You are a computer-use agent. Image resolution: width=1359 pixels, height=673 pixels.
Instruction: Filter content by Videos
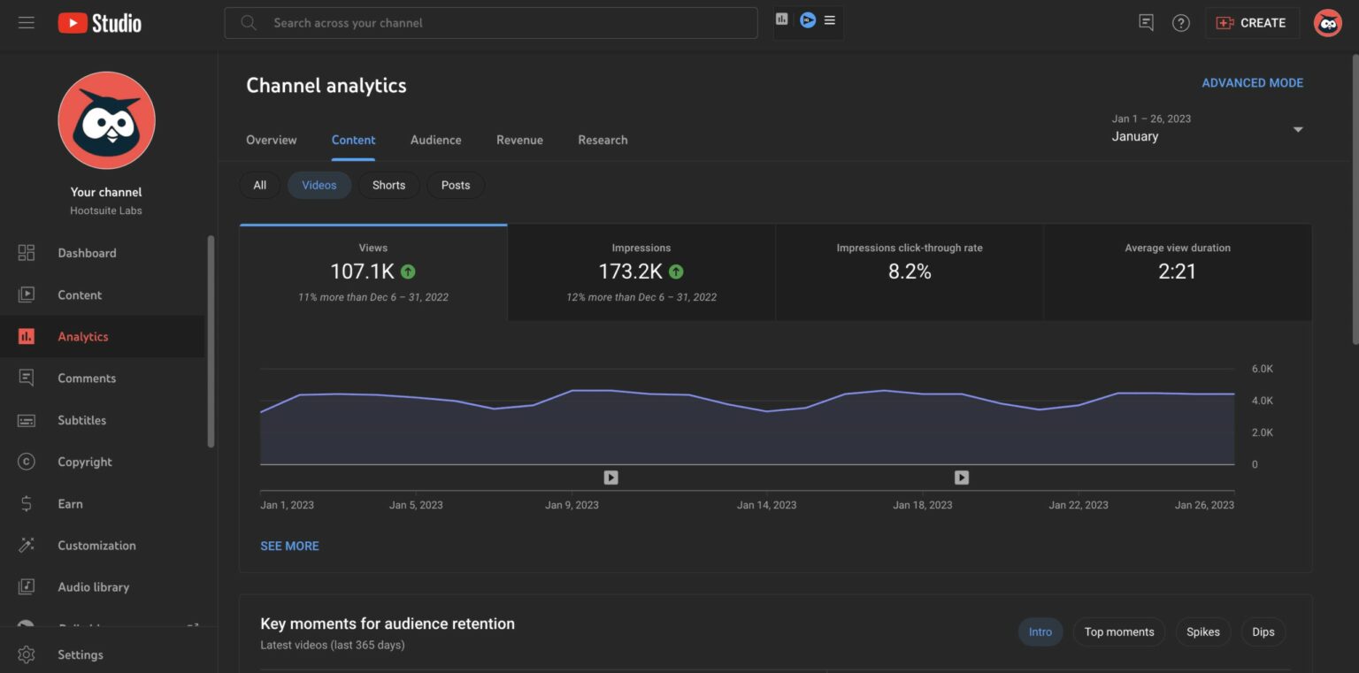319,185
